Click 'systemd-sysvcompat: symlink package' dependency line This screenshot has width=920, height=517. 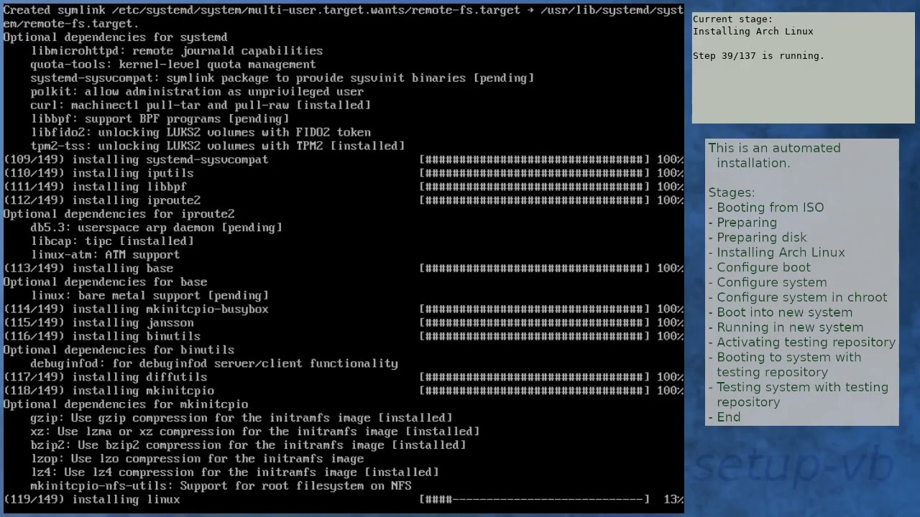282,78
